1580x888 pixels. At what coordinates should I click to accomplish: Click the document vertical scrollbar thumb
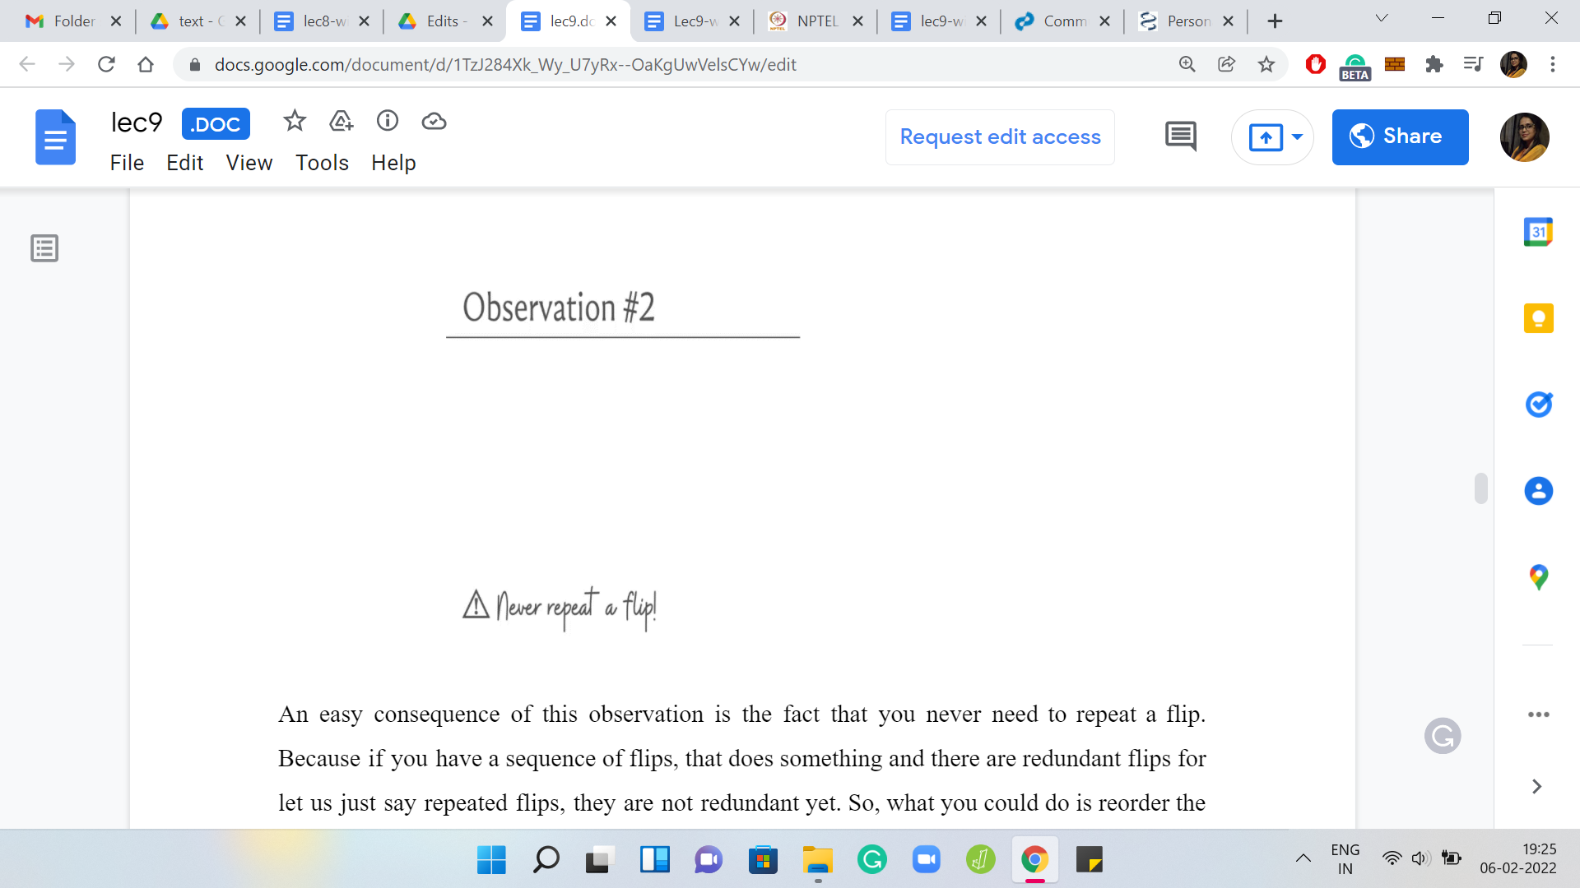(x=1480, y=488)
